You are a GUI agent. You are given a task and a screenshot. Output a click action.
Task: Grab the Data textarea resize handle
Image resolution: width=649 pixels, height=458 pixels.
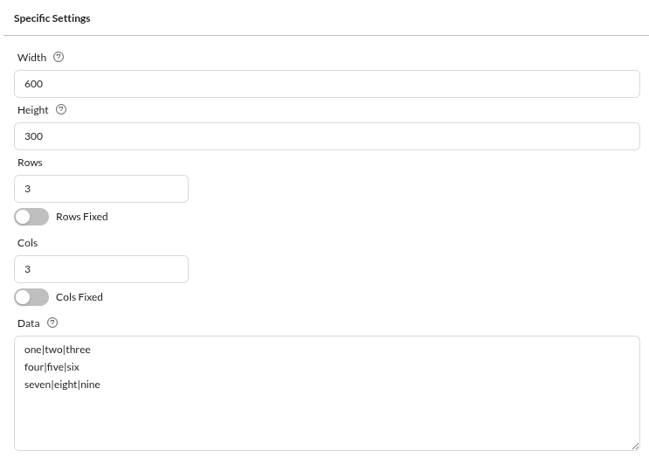tap(635, 446)
